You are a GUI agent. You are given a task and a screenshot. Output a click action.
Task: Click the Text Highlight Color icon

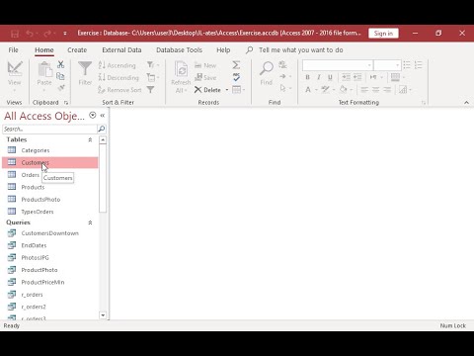click(x=326, y=90)
